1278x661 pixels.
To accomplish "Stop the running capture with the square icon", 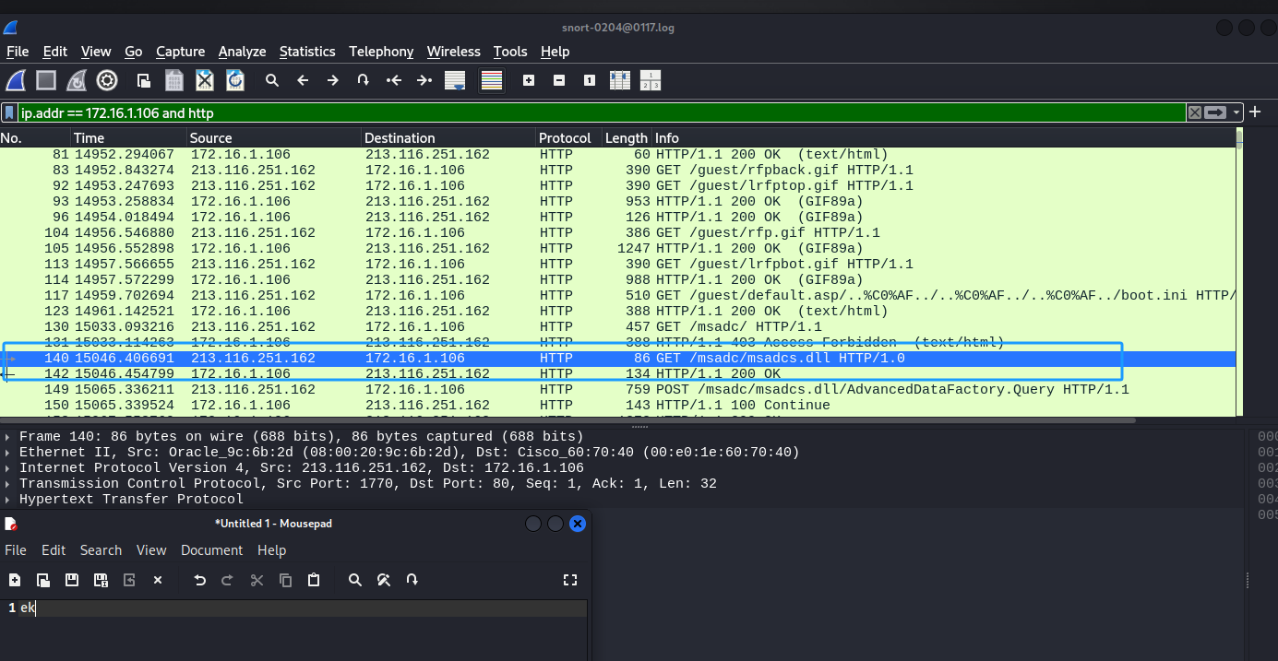I will click(x=46, y=80).
